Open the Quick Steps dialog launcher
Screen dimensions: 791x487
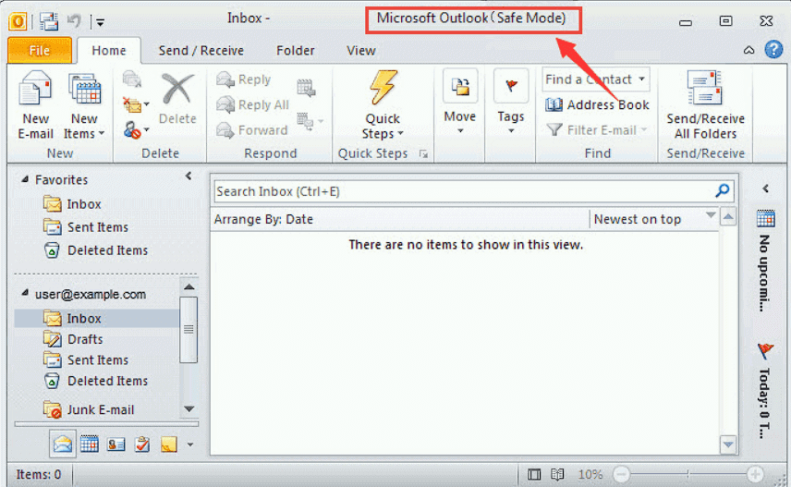click(x=423, y=154)
